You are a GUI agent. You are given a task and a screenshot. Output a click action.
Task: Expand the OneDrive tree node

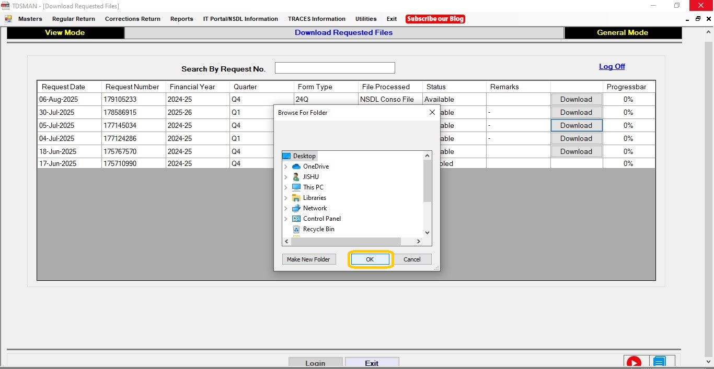(x=286, y=166)
